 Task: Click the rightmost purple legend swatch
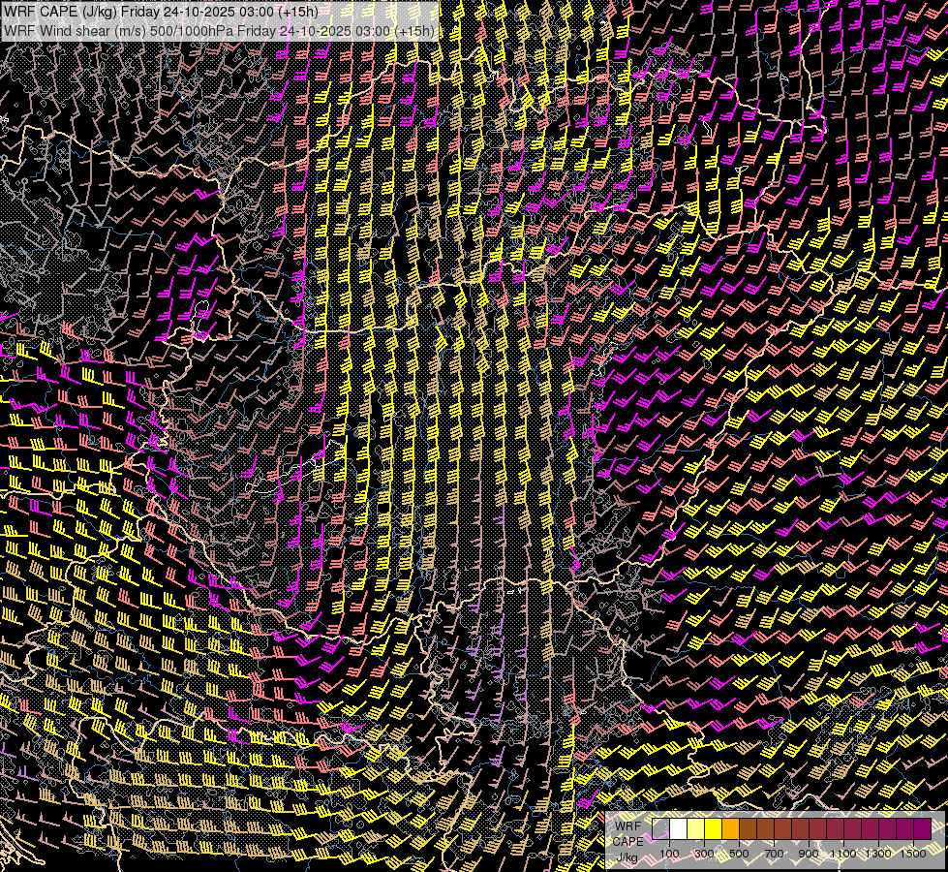coord(922,828)
